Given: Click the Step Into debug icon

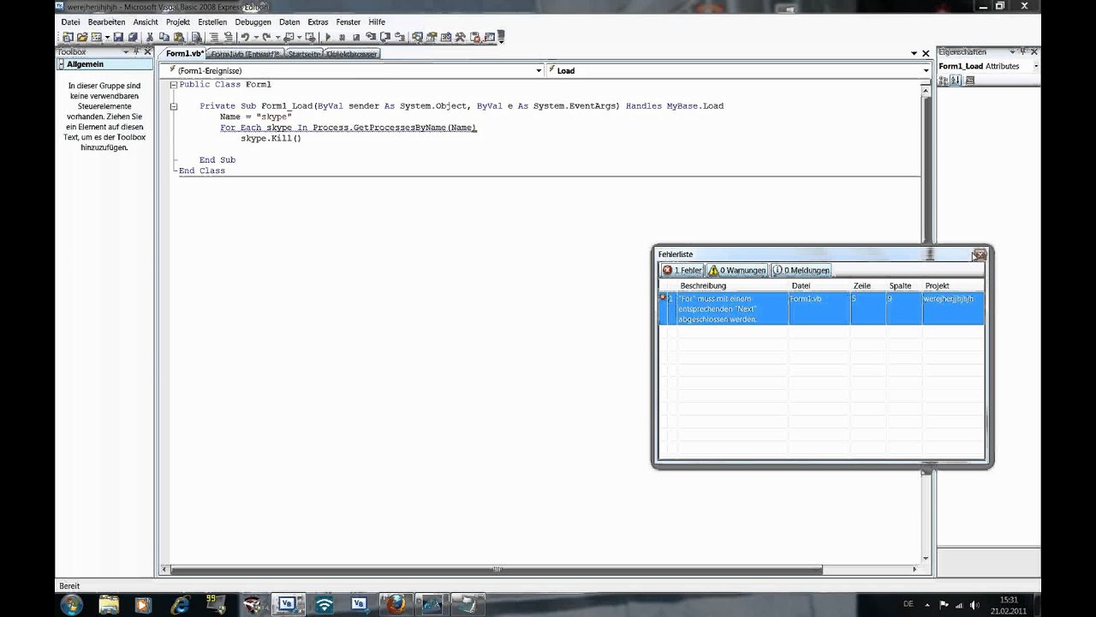Looking at the screenshot, I should point(371,37).
